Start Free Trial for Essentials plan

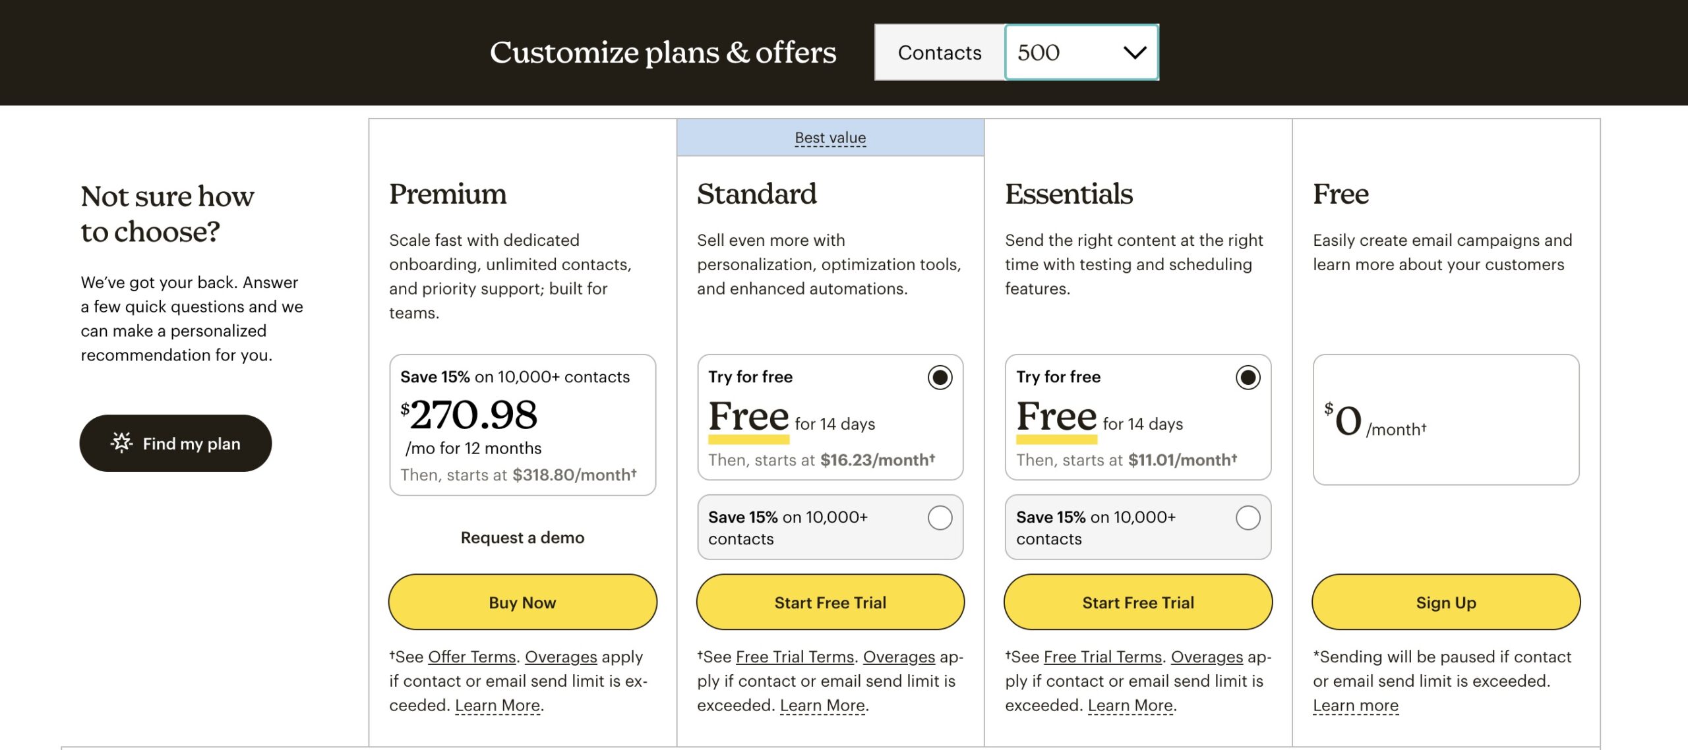pyautogui.click(x=1137, y=601)
